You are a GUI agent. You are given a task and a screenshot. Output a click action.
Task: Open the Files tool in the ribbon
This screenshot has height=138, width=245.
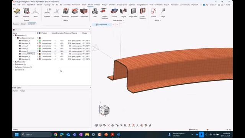pyautogui.click(x=17, y=13)
